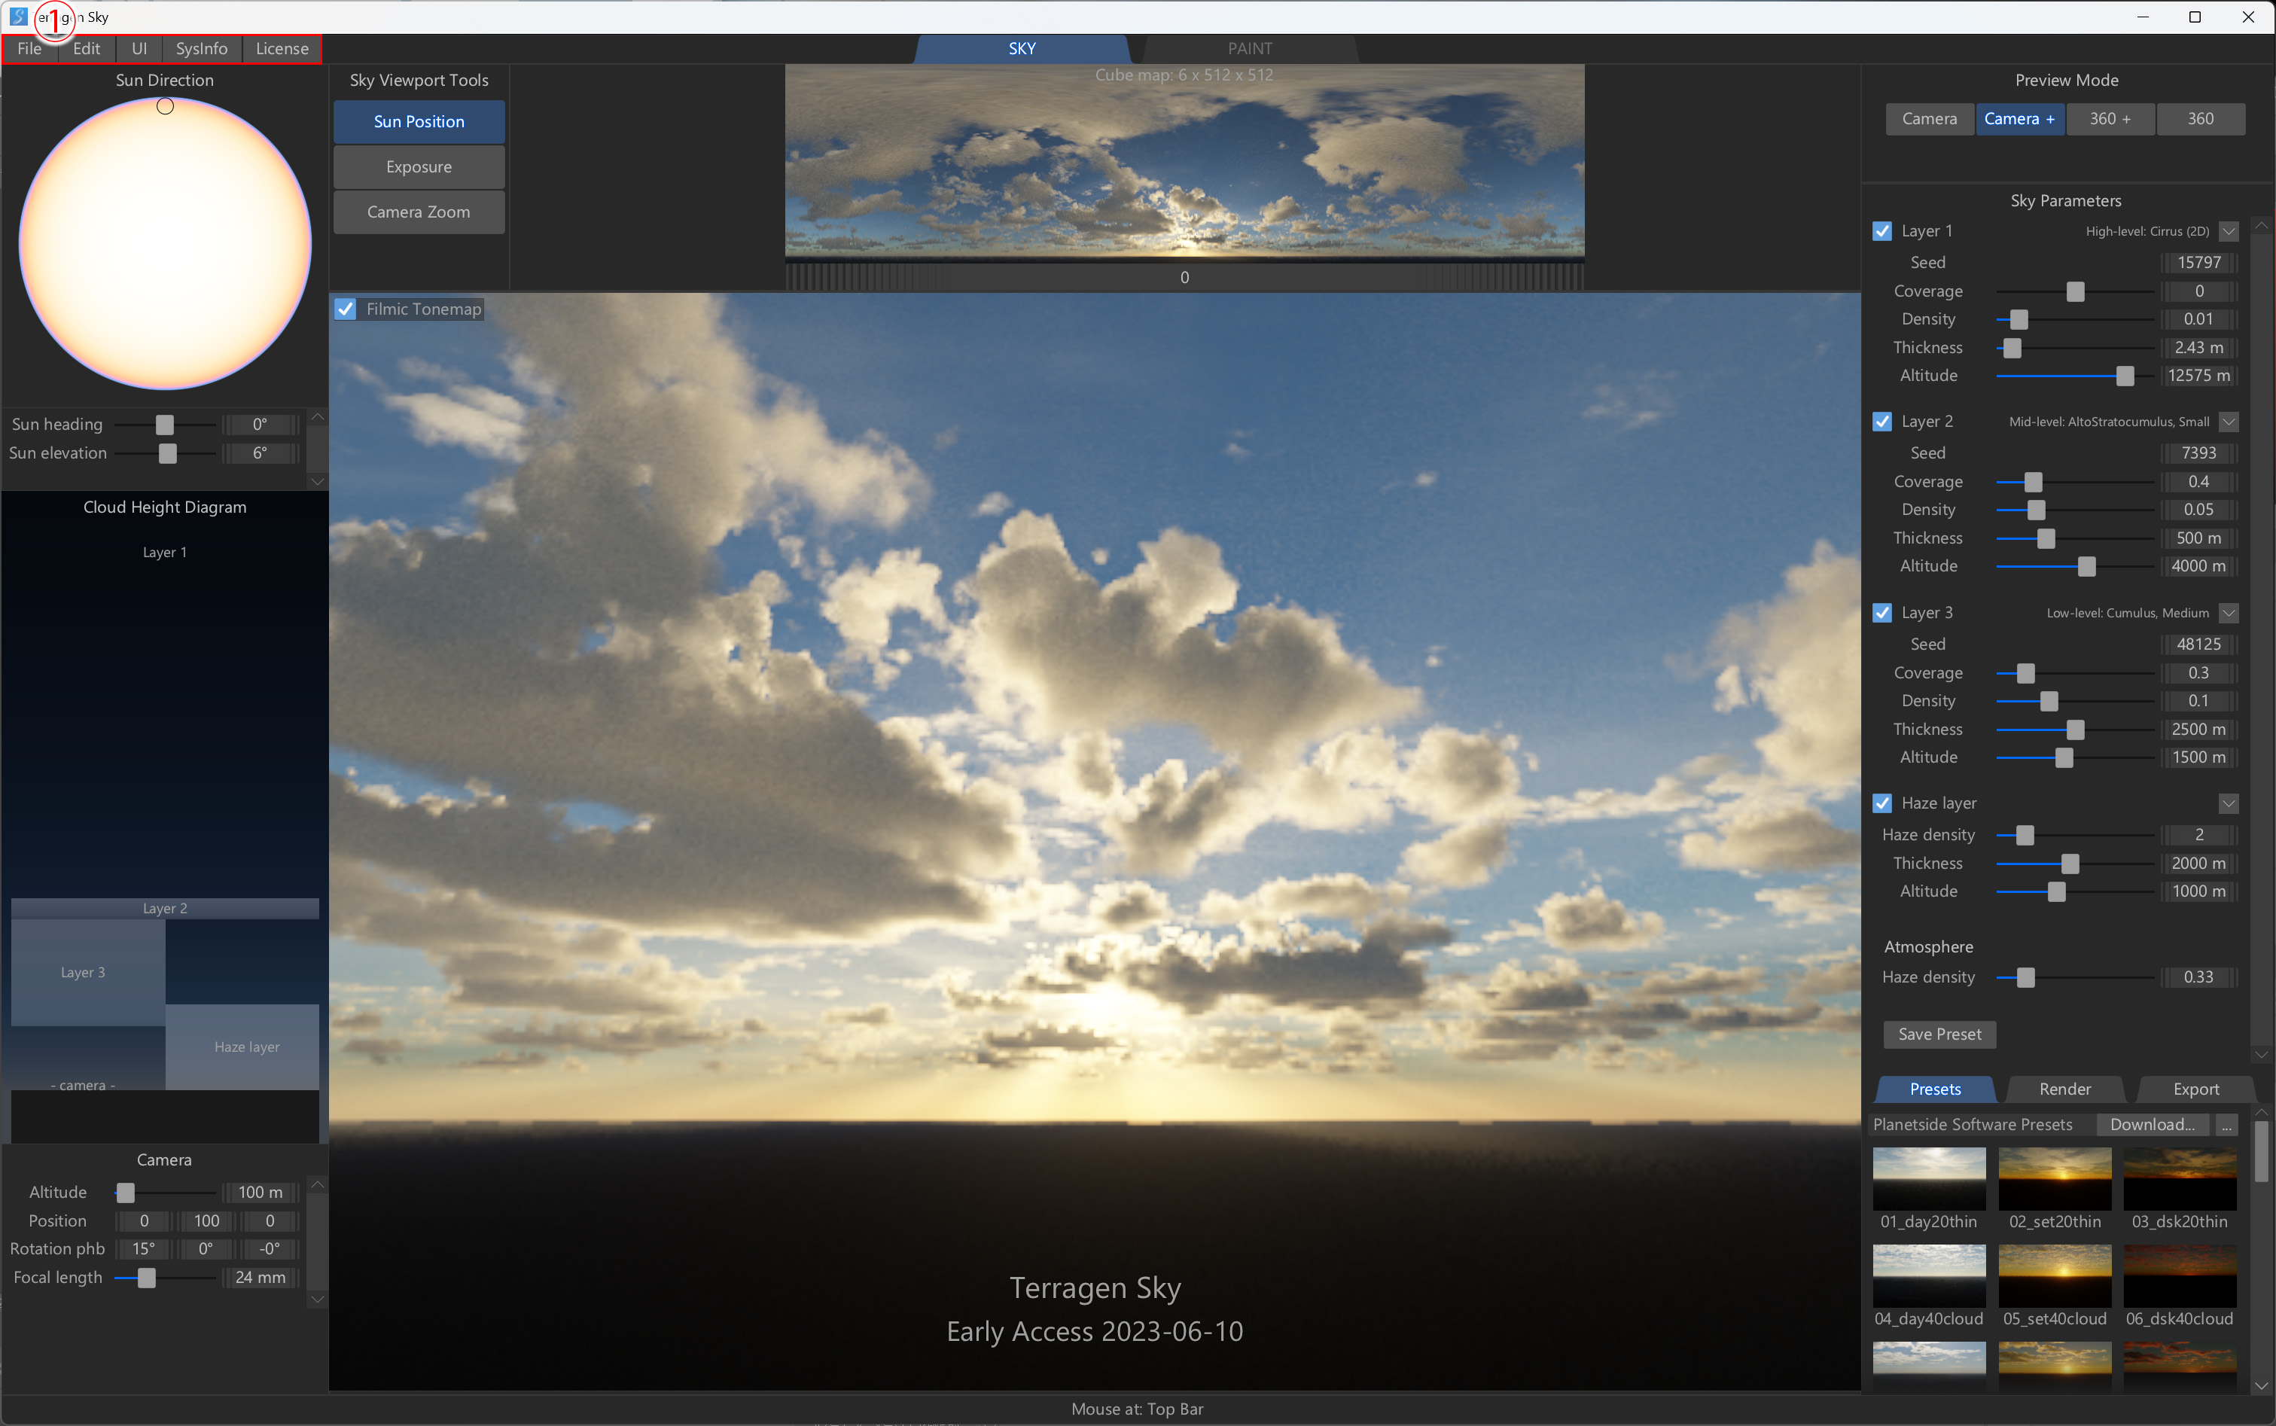This screenshot has width=2276, height=1426.
Task: Toggle the Haze layer checkbox
Action: click(x=1882, y=803)
